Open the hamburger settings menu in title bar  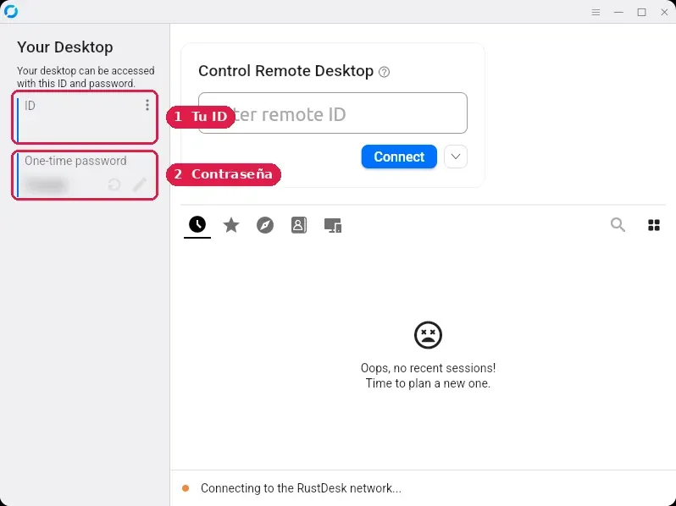click(x=596, y=12)
